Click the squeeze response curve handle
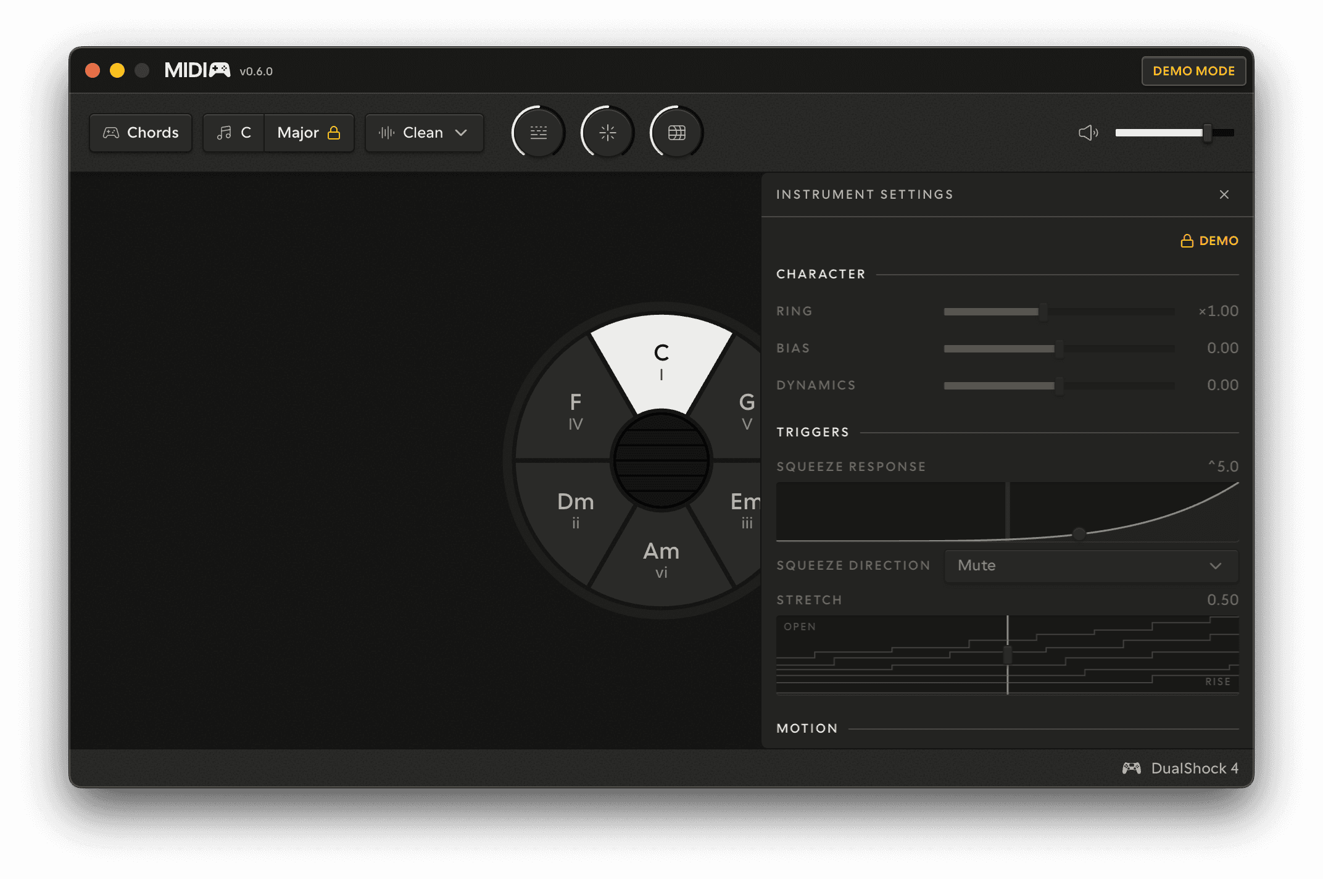The image size is (1323, 879). tap(1079, 533)
